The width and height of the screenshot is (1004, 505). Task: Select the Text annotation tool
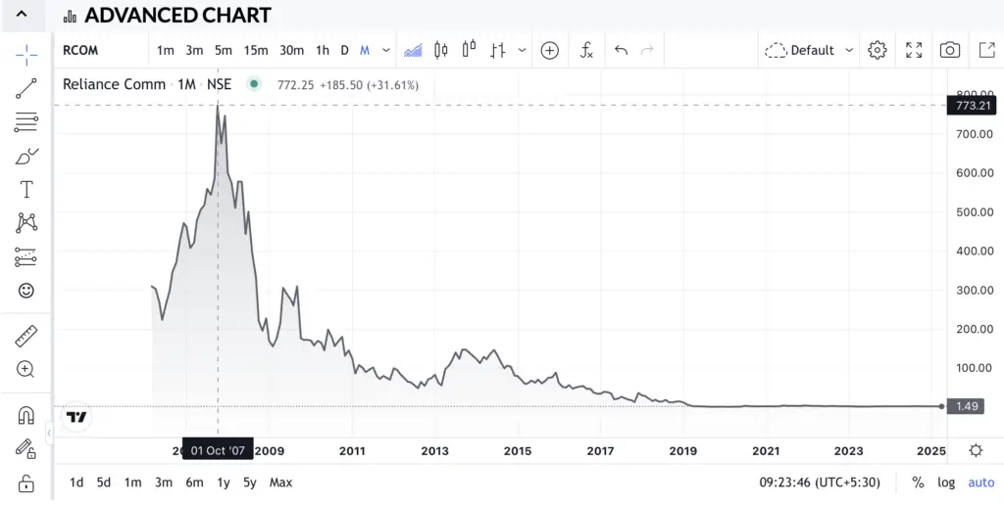tap(26, 190)
